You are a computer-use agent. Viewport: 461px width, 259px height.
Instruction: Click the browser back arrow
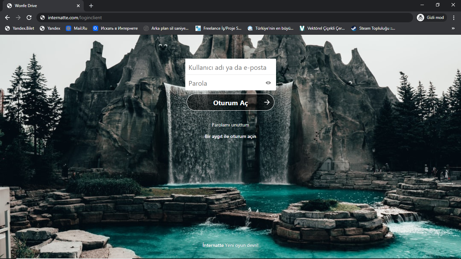pyautogui.click(x=7, y=18)
